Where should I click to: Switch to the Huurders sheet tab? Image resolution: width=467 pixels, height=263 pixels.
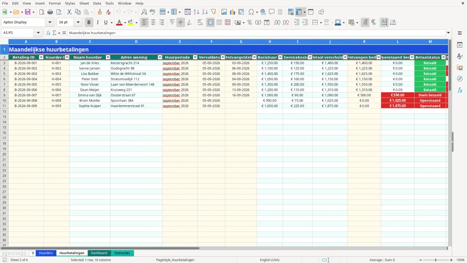tap(46, 253)
